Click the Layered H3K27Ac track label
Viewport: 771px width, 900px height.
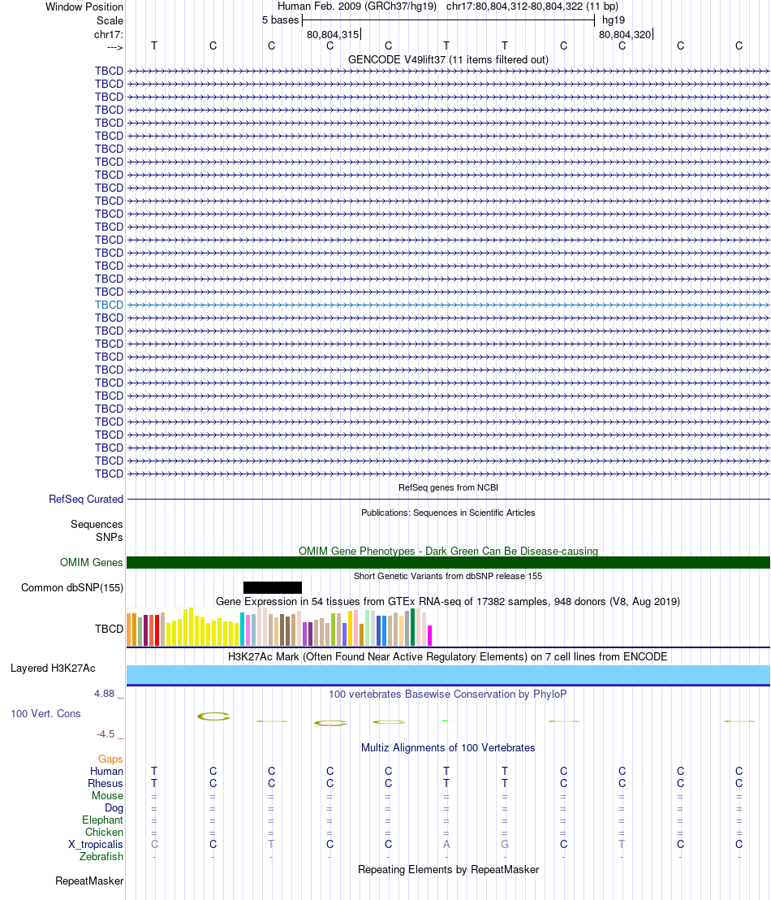tap(53, 669)
